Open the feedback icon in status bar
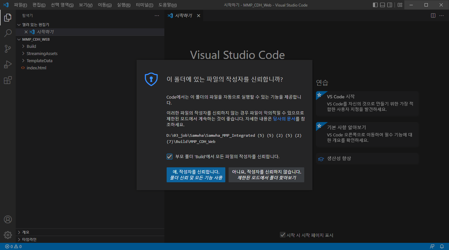 (x=432, y=246)
